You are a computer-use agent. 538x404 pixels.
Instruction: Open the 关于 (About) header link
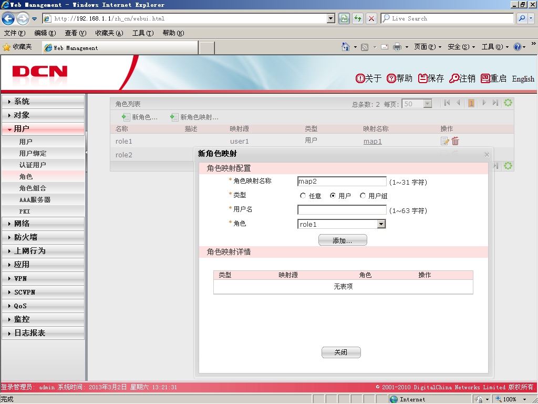pos(368,79)
